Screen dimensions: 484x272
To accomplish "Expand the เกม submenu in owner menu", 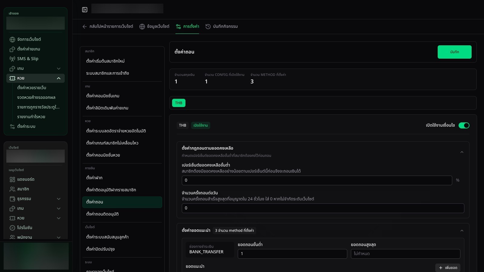I will [59, 69].
